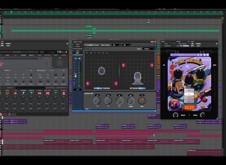
Task: Click the Comp knob on Time Machine
Action: pos(189,79)
